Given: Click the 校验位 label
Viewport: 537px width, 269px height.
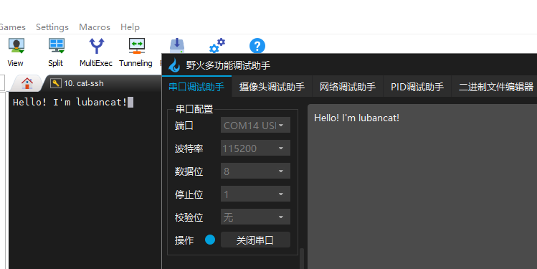Looking at the screenshot, I should [x=189, y=217].
